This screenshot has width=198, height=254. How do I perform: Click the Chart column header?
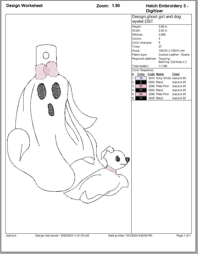pyautogui.click(x=176, y=74)
